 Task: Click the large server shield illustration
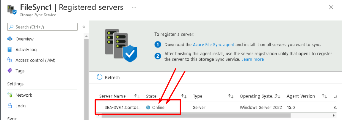click(x=121, y=46)
